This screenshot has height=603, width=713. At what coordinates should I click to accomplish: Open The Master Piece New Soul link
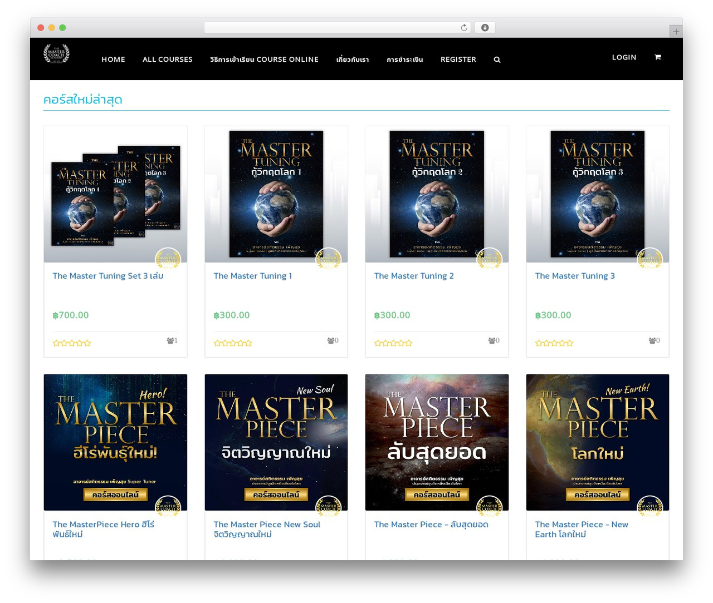tap(267, 529)
